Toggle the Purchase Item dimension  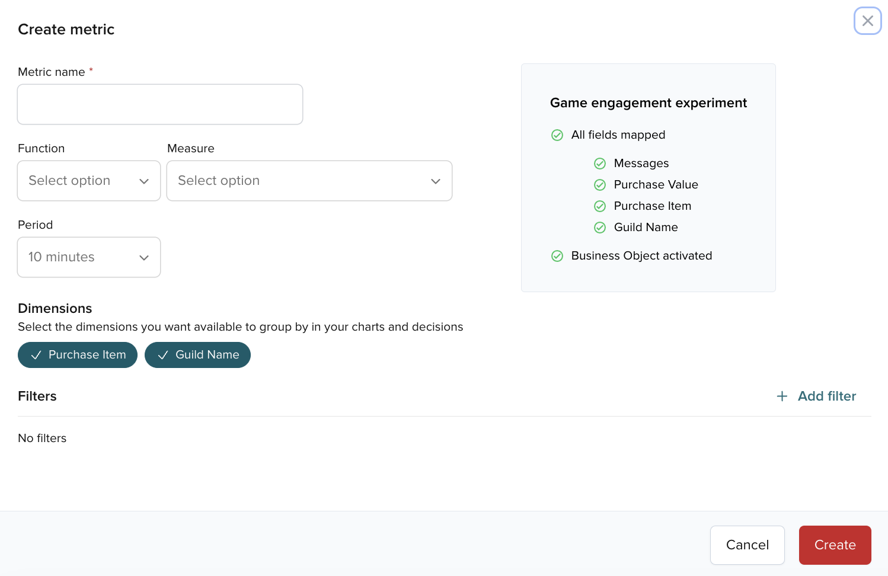[x=78, y=355]
